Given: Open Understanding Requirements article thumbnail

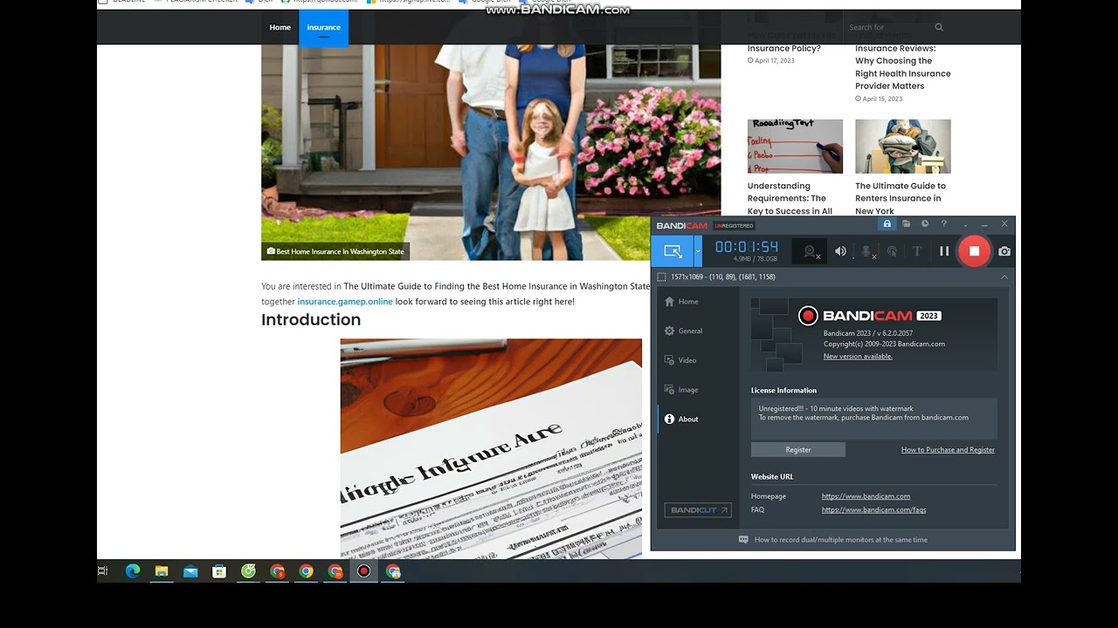Looking at the screenshot, I should pyautogui.click(x=795, y=147).
